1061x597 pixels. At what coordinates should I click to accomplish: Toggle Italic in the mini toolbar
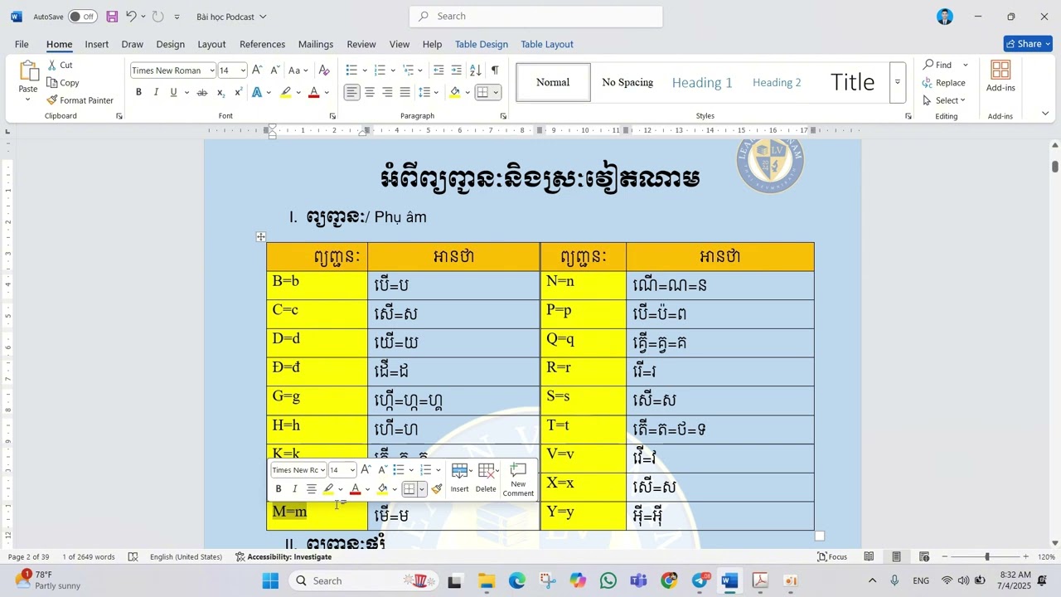(x=294, y=489)
